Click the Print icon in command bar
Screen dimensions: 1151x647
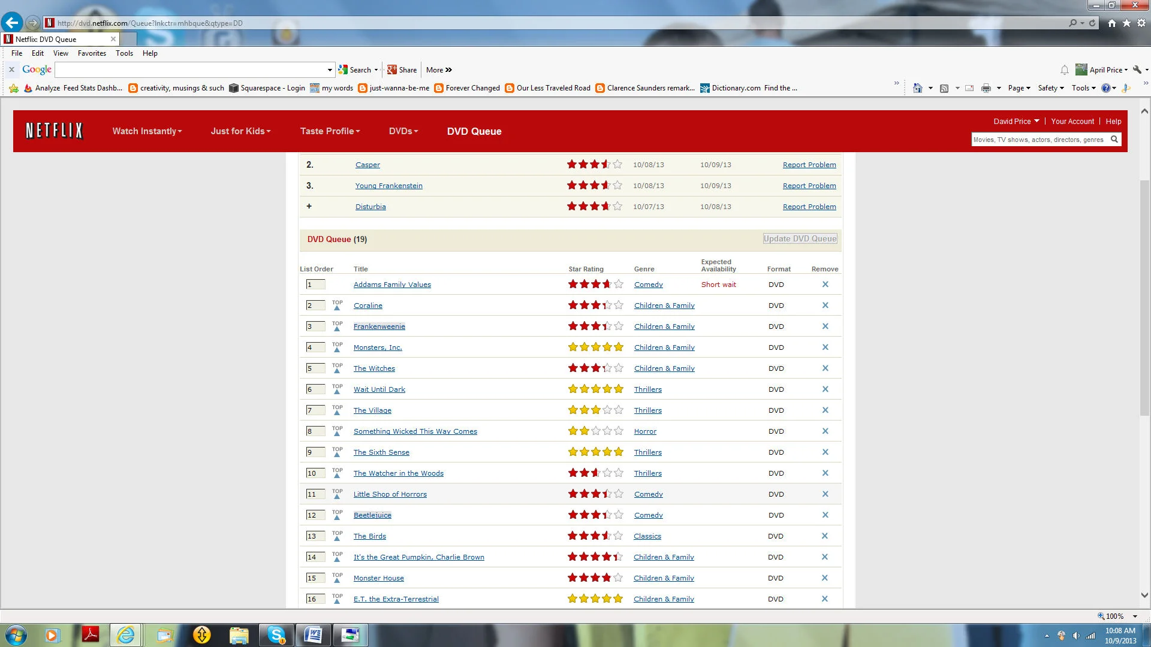click(x=986, y=88)
